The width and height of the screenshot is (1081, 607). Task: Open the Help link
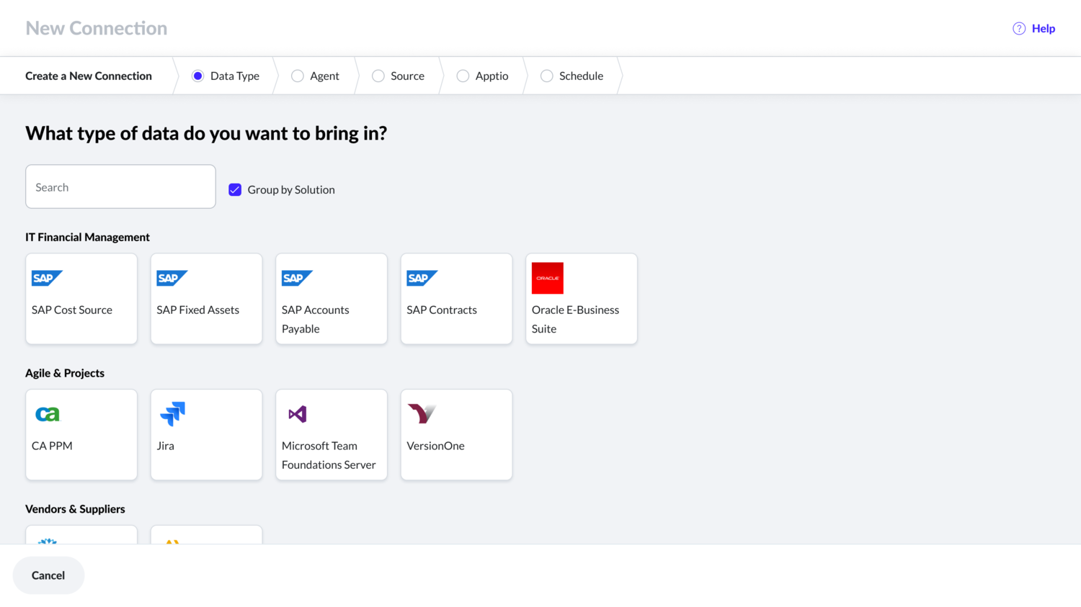(x=1043, y=29)
